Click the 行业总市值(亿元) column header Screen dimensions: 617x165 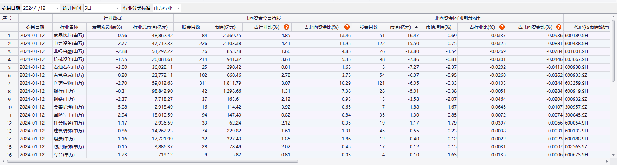150,27
